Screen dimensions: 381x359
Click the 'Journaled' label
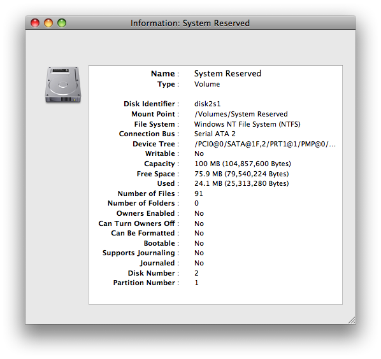(x=157, y=264)
